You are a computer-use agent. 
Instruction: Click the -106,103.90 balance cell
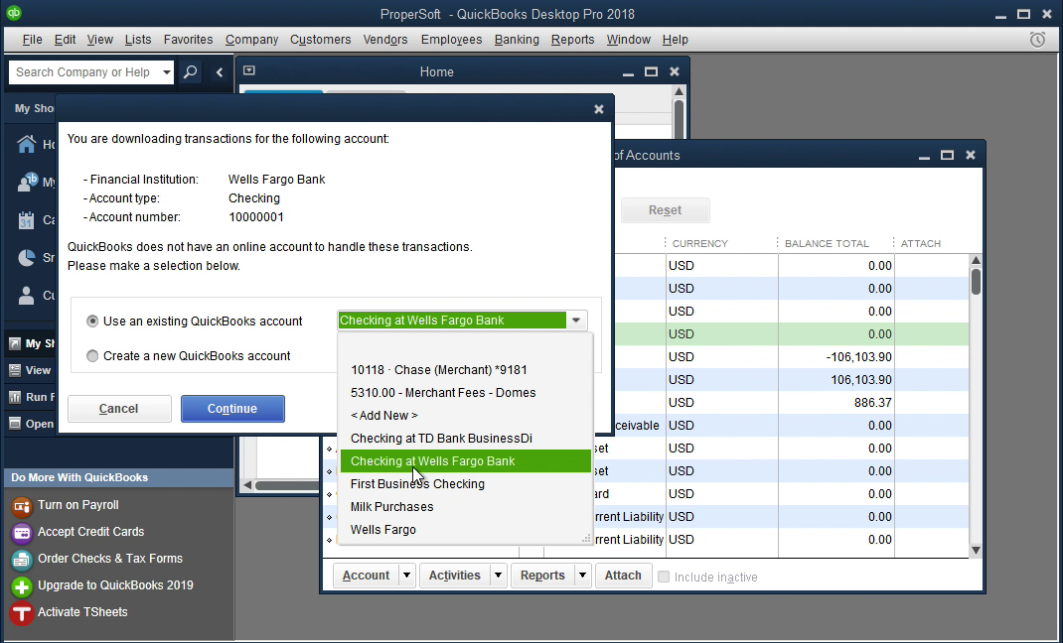coord(835,356)
